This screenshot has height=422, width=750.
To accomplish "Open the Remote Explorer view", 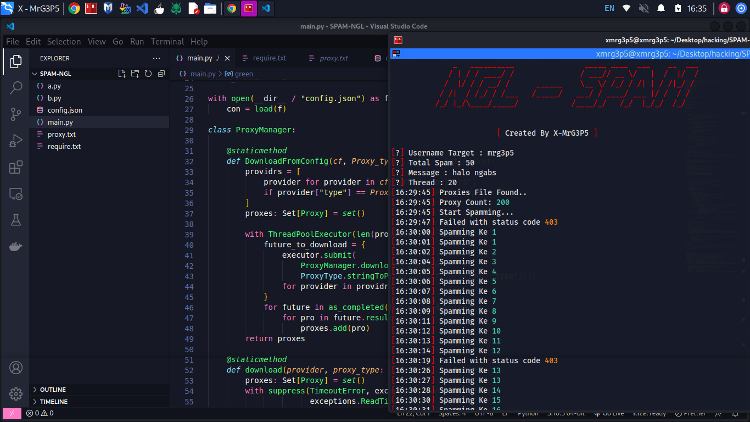I will 16,193.
